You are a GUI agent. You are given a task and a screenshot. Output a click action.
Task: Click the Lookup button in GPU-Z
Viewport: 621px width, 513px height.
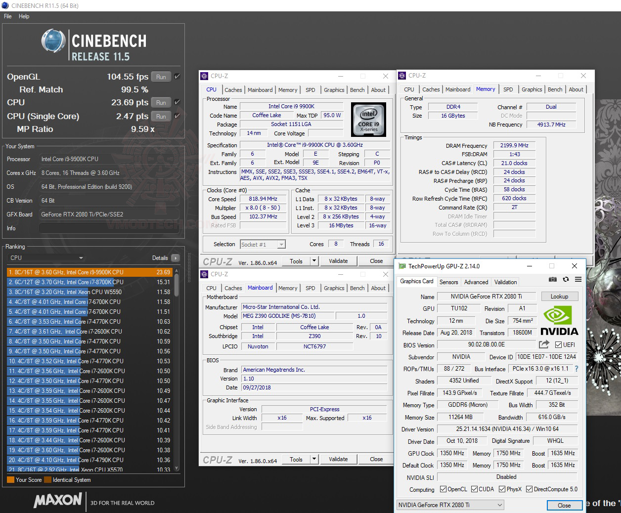pyautogui.click(x=559, y=296)
